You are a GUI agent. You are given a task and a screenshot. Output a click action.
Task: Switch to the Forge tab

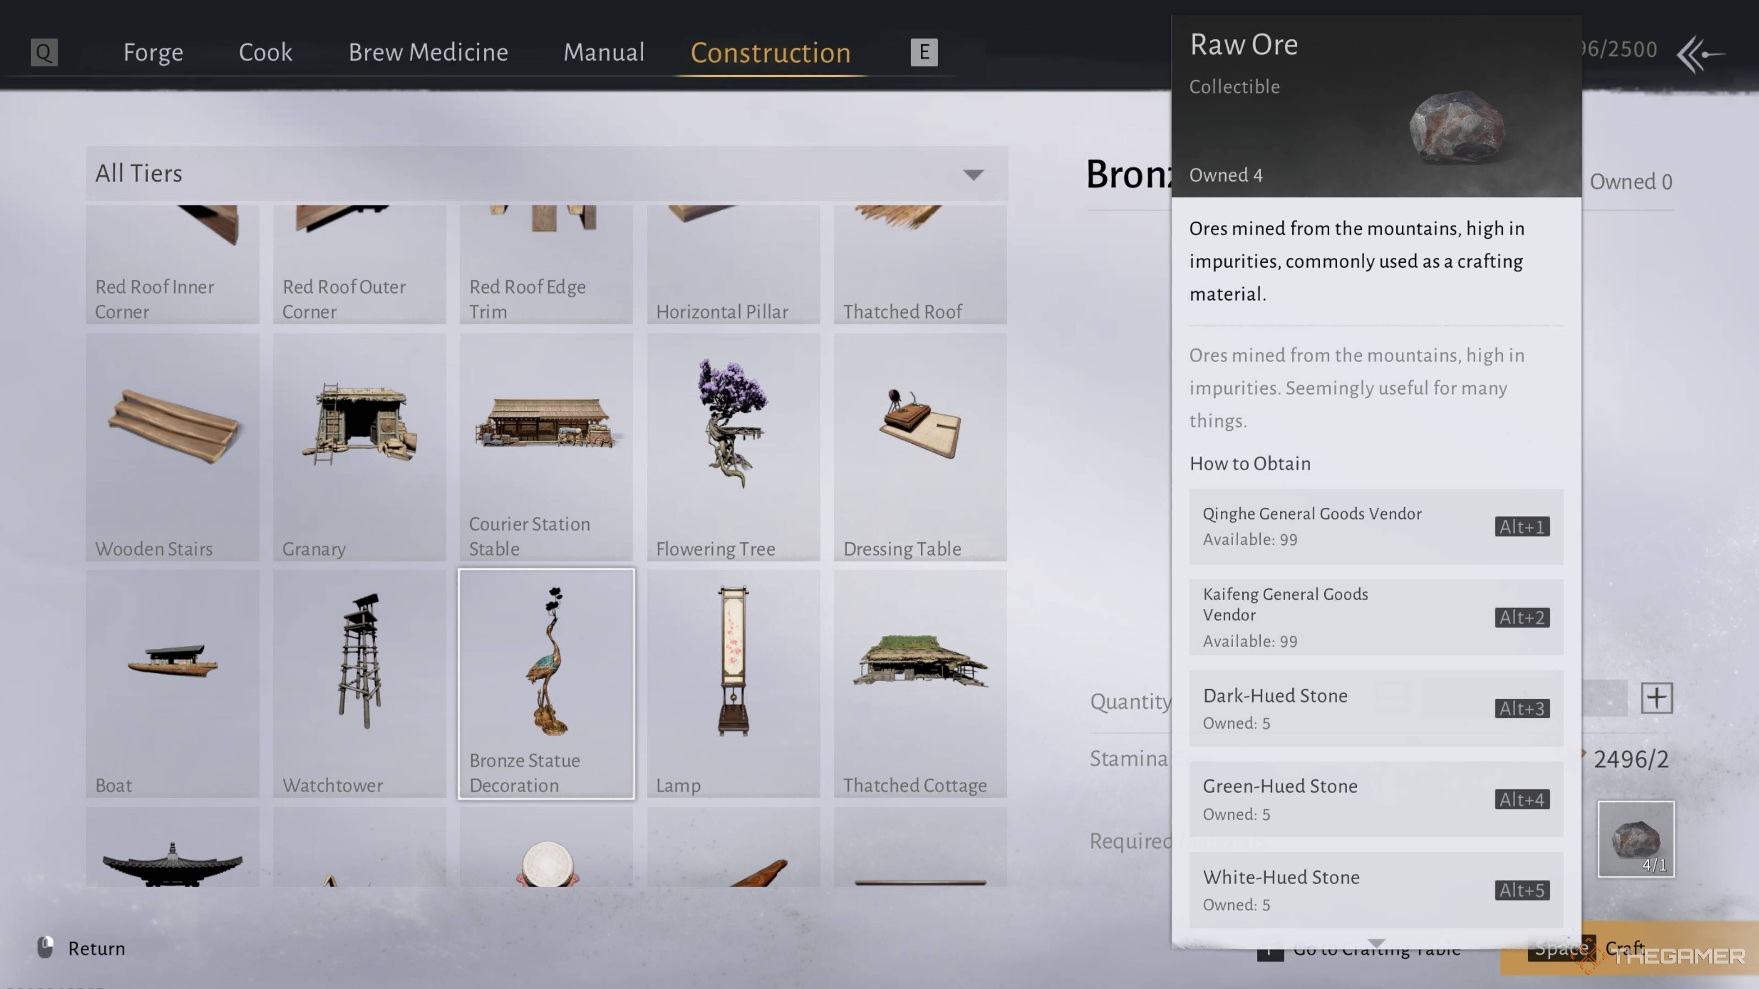pyautogui.click(x=153, y=52)
